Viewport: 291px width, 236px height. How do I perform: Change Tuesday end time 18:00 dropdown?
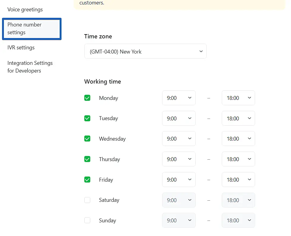click(x=238, y=118)
